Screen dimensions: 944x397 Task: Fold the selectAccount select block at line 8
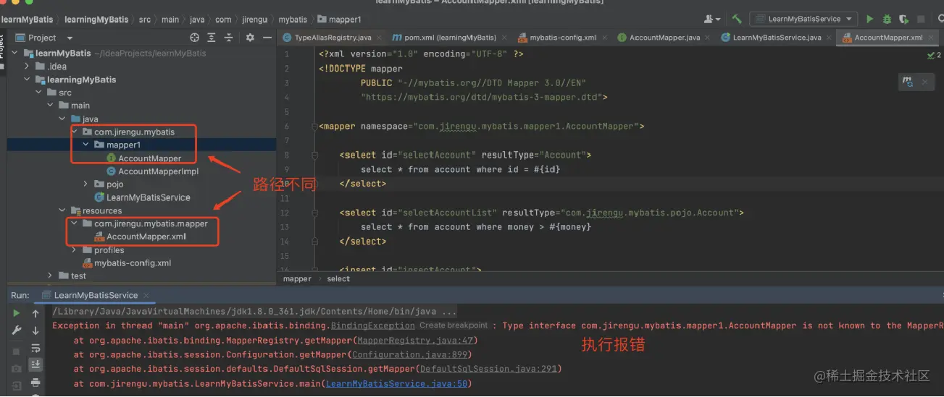point(315,155)
